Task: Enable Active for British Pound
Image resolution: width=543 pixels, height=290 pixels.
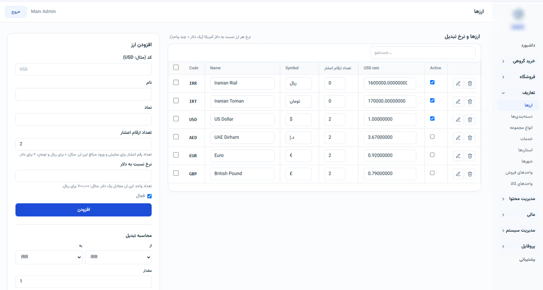Action: click(432, 173)
